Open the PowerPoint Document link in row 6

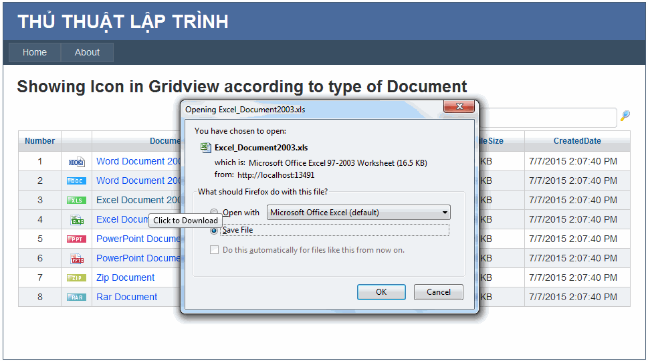click(138, 258)
